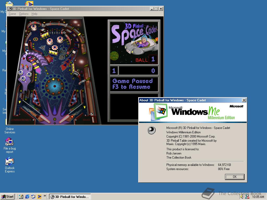Click The Collection Book text in About dialog

[179, 158]
